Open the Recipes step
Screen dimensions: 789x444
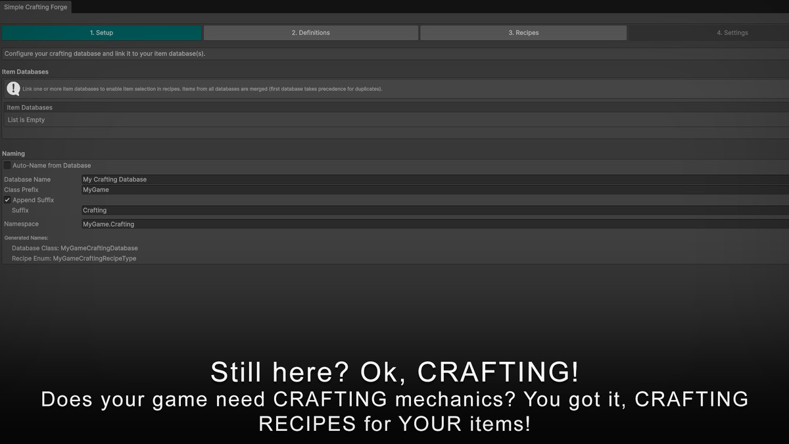(x=523, y=32)
